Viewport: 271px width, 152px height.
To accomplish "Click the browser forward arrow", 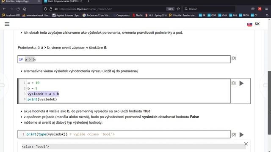I will [11, 9].
